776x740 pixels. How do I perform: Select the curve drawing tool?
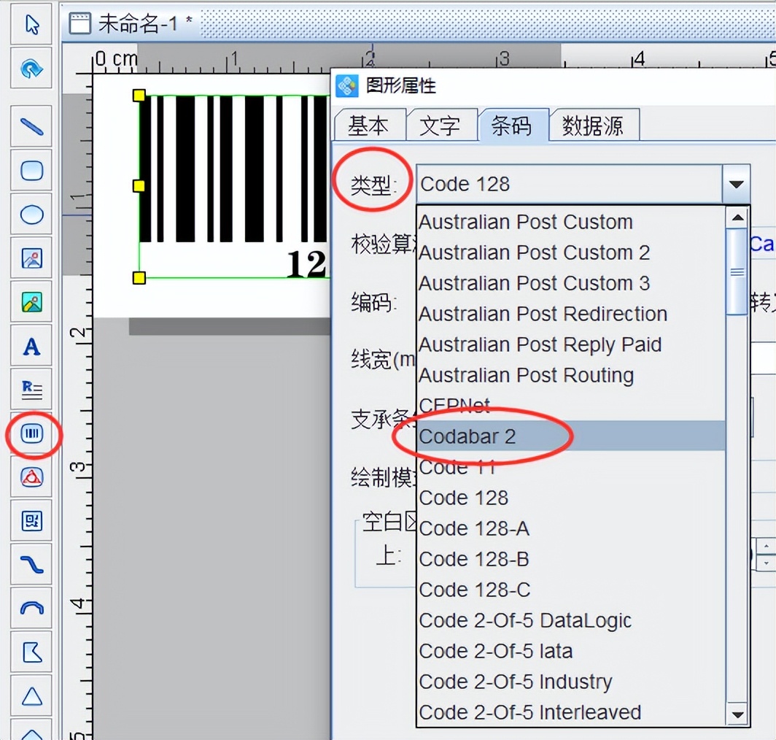[x=31, y=566]
